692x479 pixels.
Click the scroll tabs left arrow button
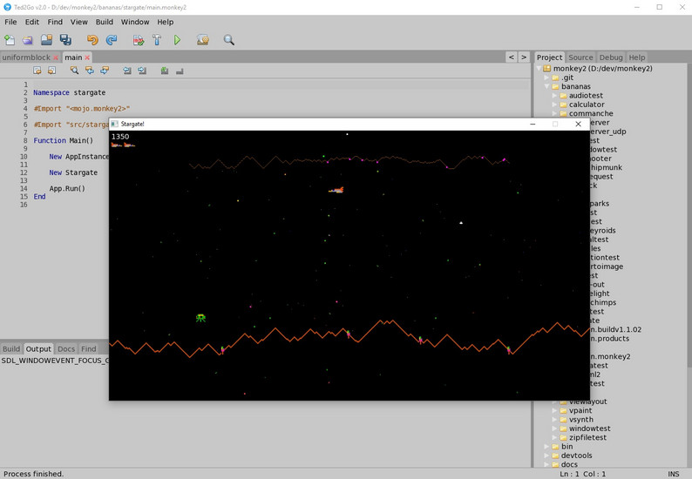[x=512, y=57]
